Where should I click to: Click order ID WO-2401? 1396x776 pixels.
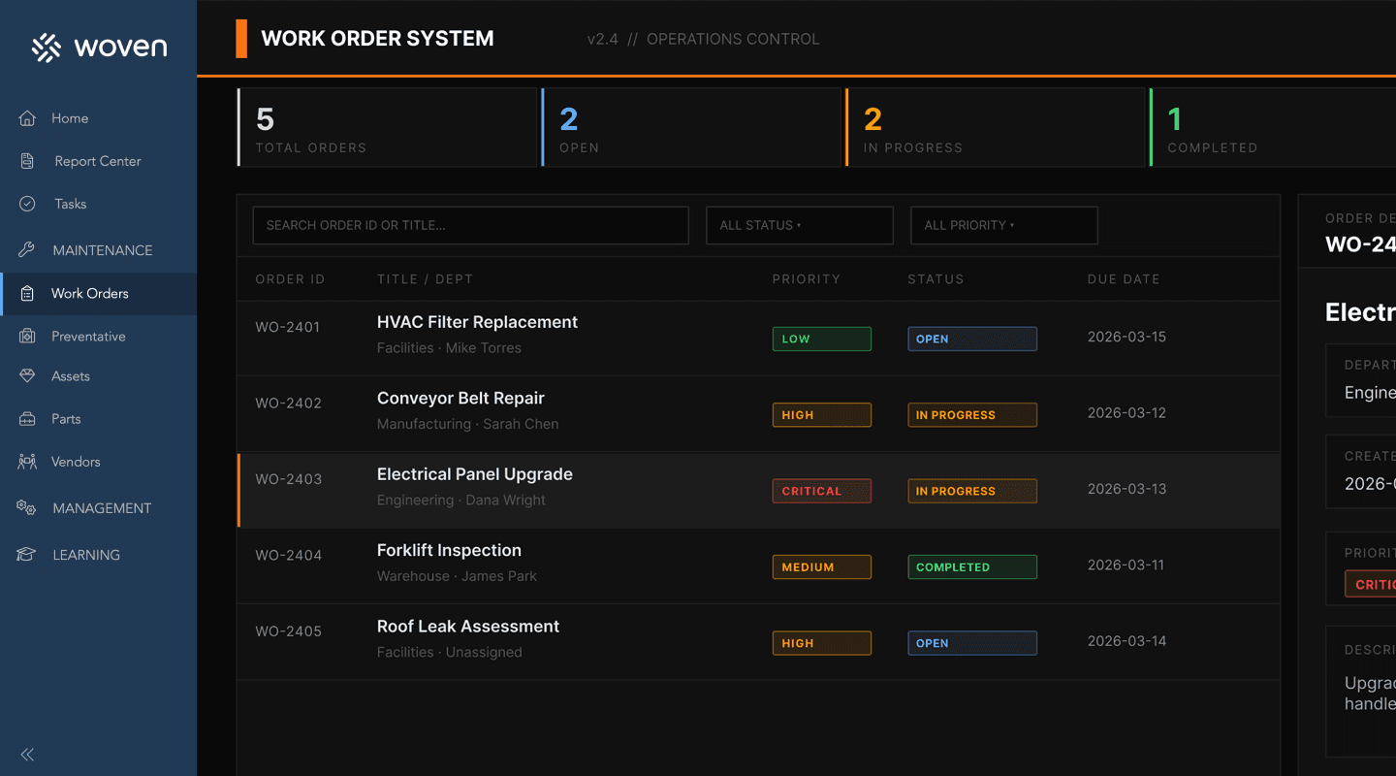point(288,327)
